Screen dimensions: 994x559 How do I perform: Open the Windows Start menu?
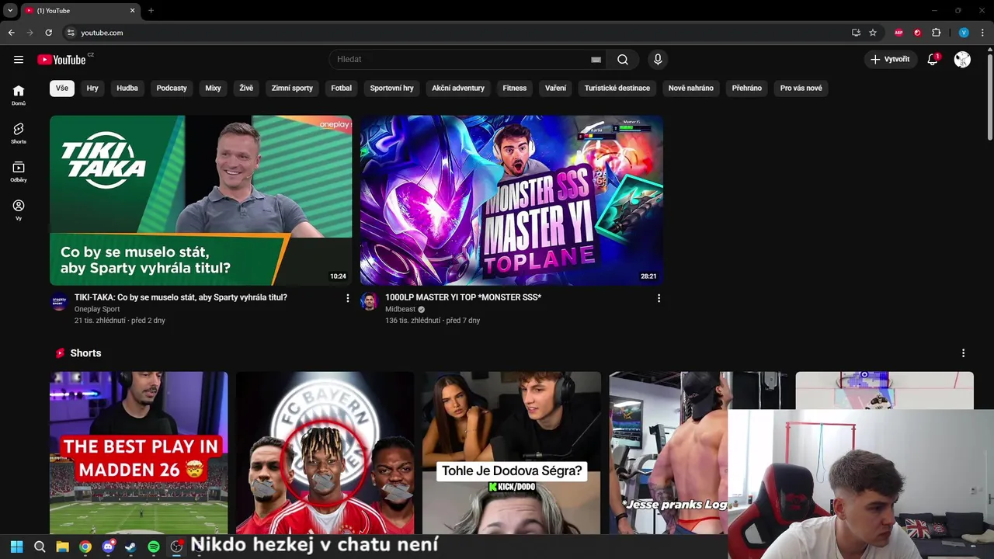(17, 547)
